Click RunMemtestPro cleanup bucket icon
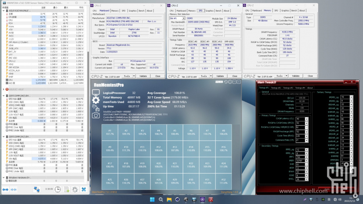 pos(96,107)
